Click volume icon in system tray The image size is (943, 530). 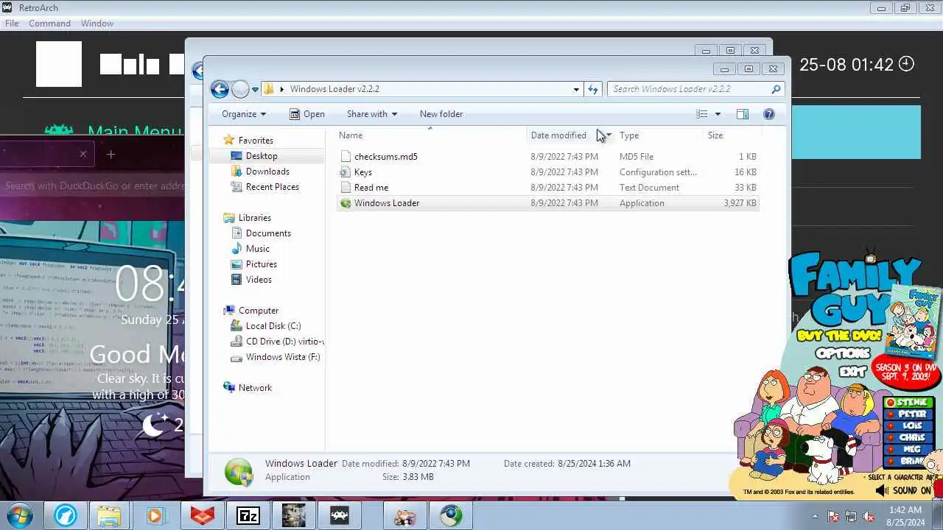[x=869, y=517]
